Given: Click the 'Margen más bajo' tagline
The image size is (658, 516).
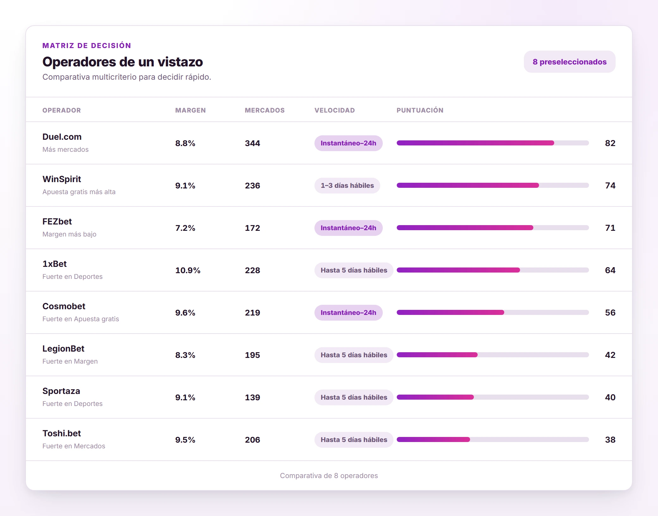Looking at the screenshot, I should pyautogui.click(x=69, y=234).
